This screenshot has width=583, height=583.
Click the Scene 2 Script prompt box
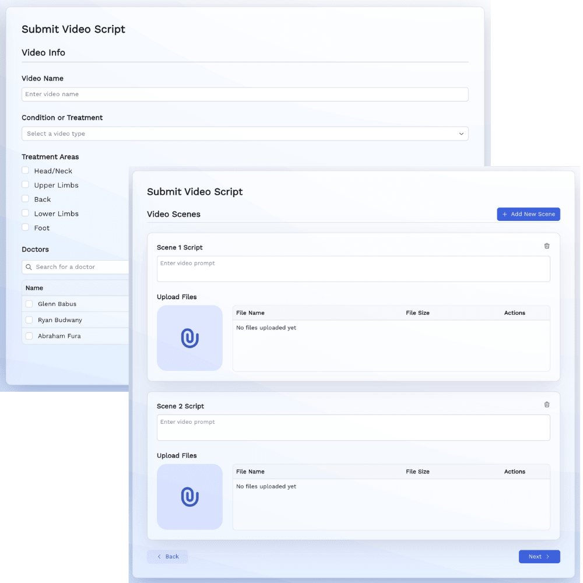tap(353, 427)
